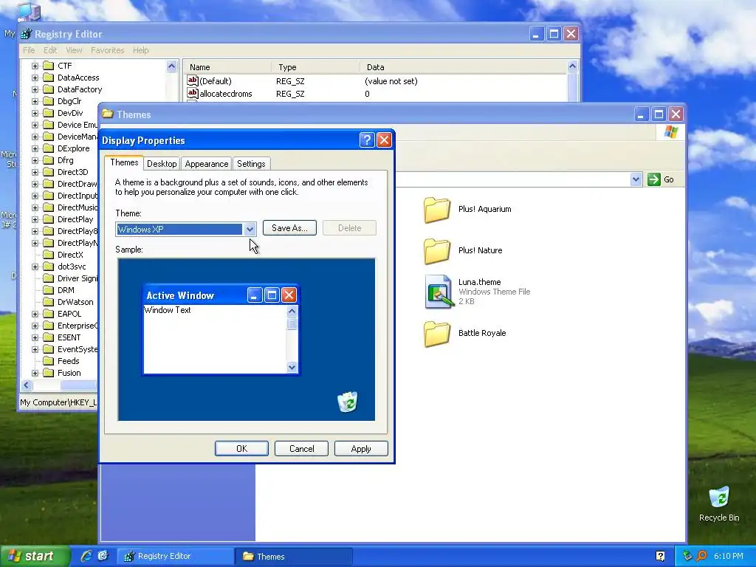Image resolution: width=756 pixels, height=567 pixels.
Task: Launch Internet Explorer from quick launch
Action: pyautogui.click(x=86, y=556)
